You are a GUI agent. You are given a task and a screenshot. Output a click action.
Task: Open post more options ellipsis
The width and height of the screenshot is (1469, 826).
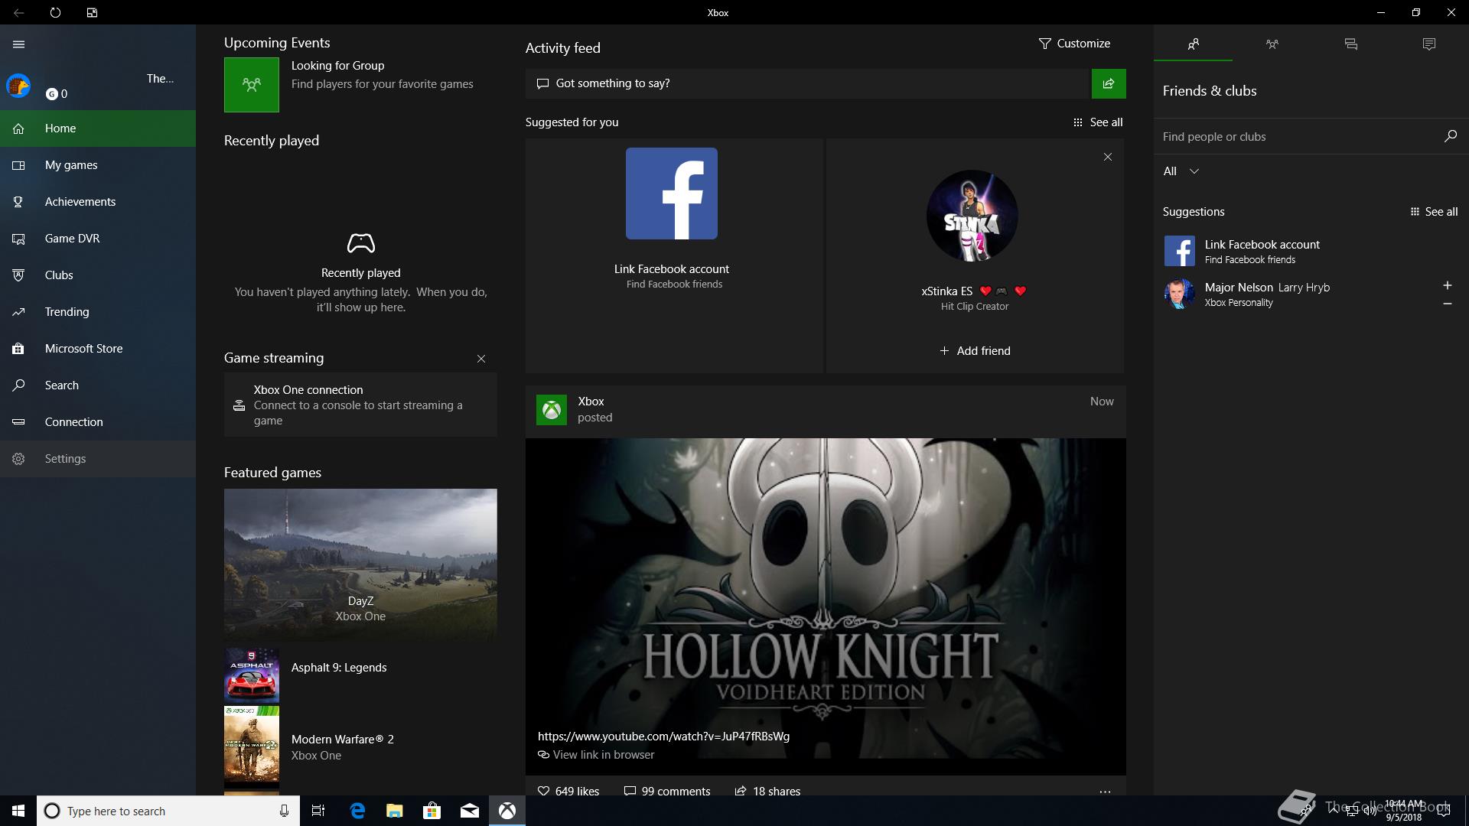(1105, 792)
